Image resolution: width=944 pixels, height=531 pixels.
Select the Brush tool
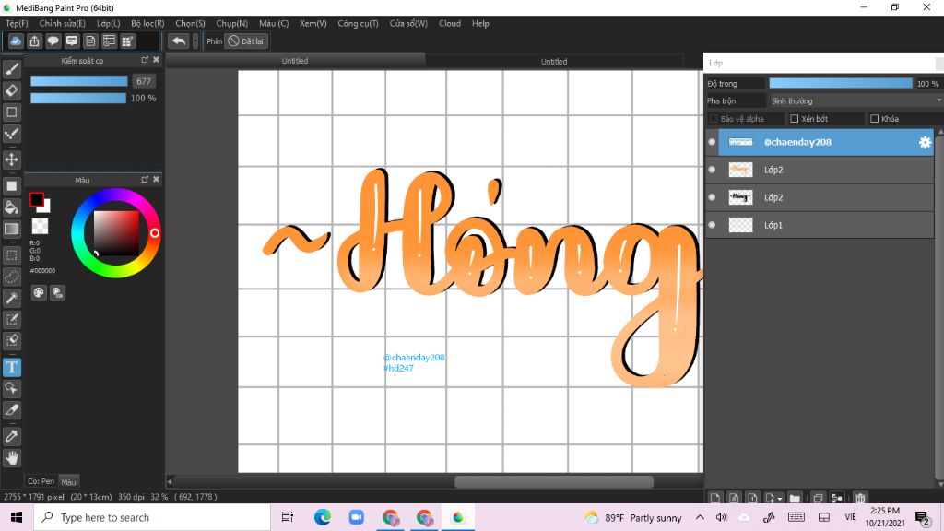pyautogui.click(x=11, y=69)
